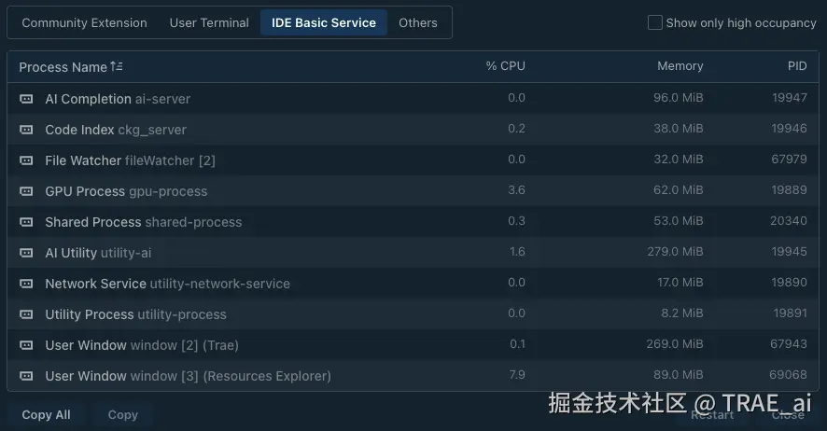Sort the list by PID column
The height and width of the screenshot is (431, 827).
796,66
